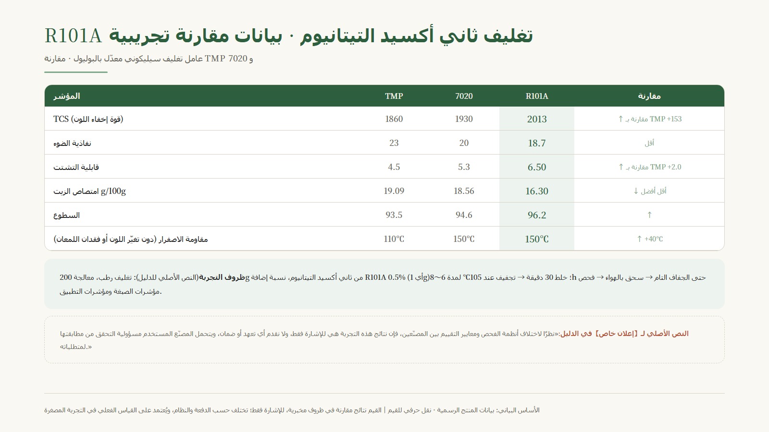This screenshot has width=769, height=432.
Task: Select the نفاذية الضوء row label
Action: click(72, 143)
